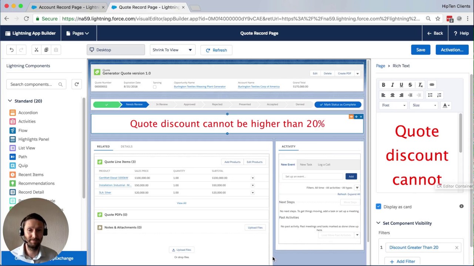Open the Size dropdown

424,105
